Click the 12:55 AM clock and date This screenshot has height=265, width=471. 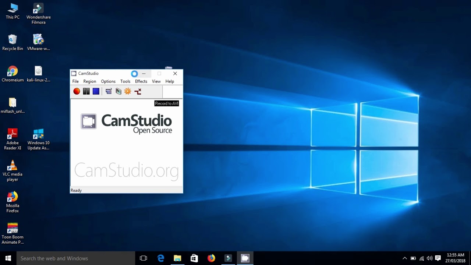pos(456,258)
